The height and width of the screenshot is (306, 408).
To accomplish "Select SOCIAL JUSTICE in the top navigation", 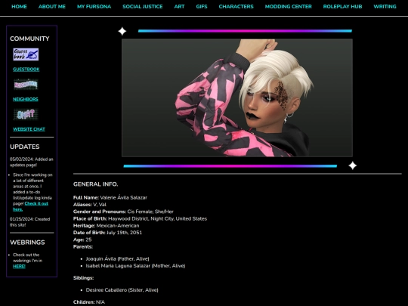I will tap(142, 7).
